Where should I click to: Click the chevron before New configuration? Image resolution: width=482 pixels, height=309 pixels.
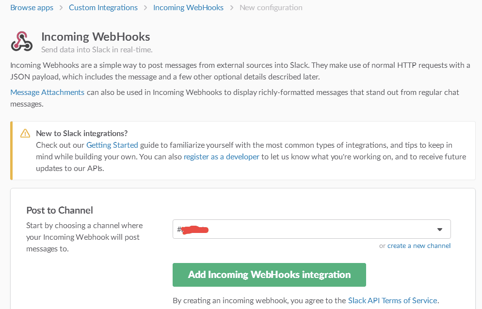pos(231,8)
